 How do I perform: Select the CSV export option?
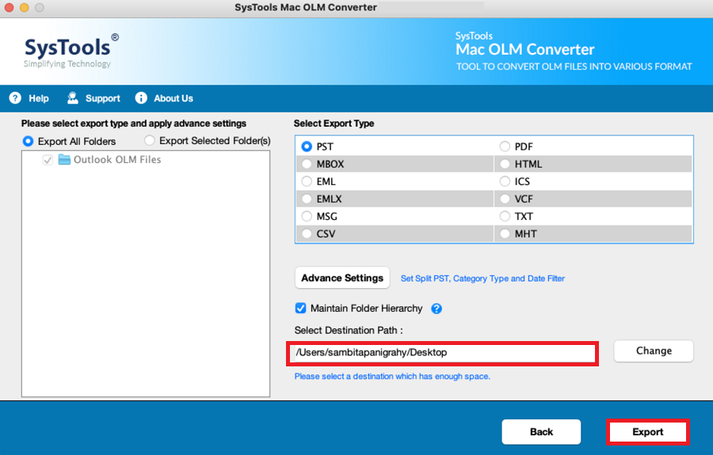(307, 234)
